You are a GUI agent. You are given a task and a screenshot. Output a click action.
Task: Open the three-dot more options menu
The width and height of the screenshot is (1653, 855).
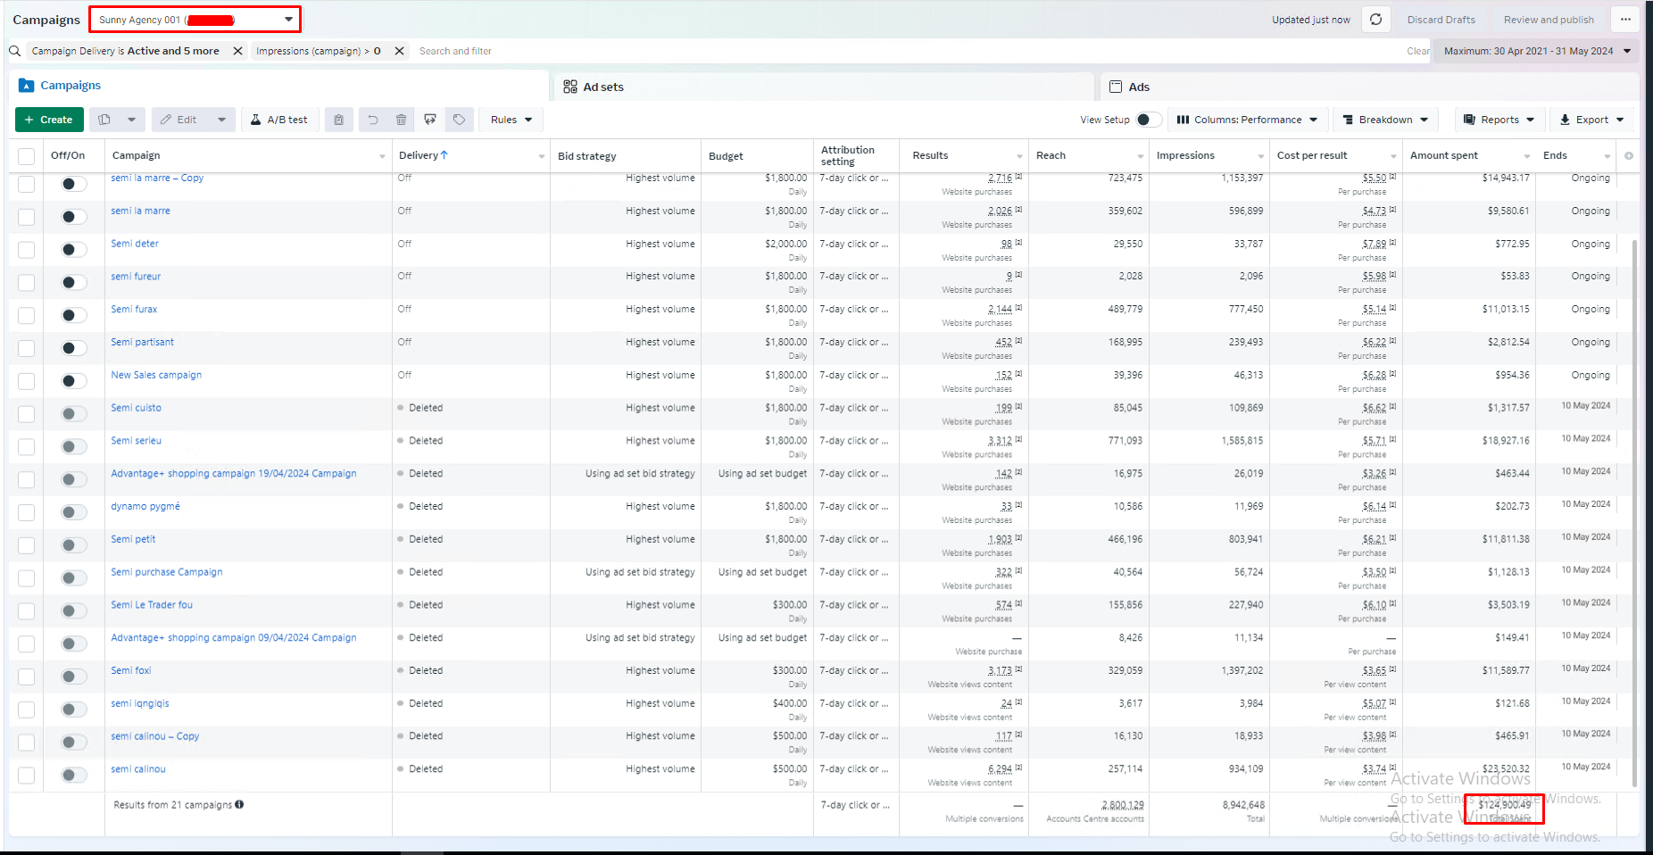(1625, 20)
